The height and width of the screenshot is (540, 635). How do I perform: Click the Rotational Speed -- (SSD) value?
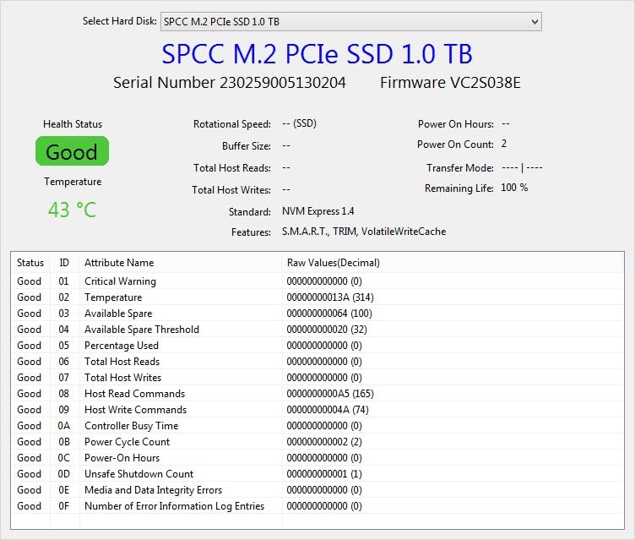(299, 123)
